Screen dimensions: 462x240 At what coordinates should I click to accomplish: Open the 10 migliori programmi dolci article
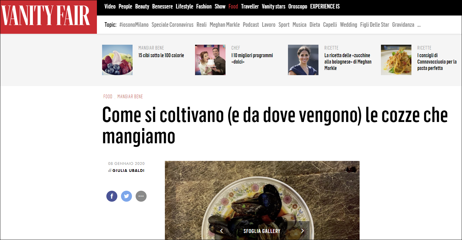[x=252, y=58]
